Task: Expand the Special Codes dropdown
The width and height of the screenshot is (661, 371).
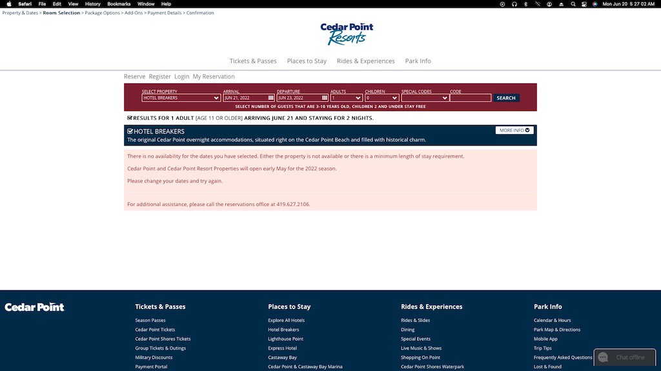Action: [425, 98]
